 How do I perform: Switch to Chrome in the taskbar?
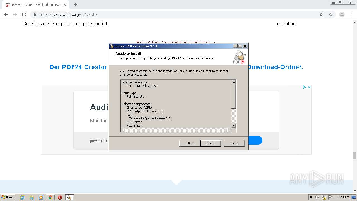coord(50,197)
